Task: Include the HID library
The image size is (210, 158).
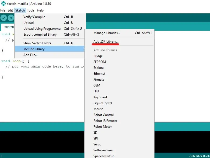Action: (120, 91)
